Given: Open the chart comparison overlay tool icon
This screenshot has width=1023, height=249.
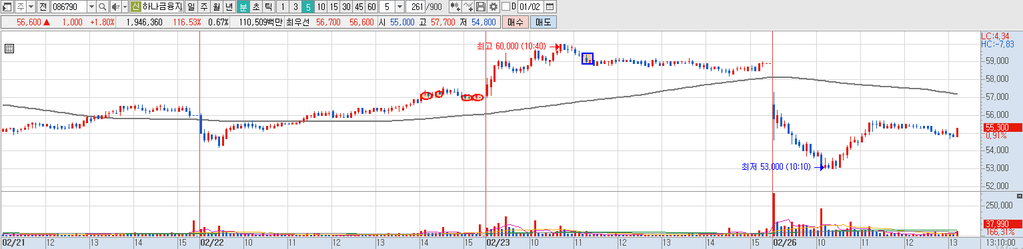Looking at the screenshot, I should pos(455,7).
